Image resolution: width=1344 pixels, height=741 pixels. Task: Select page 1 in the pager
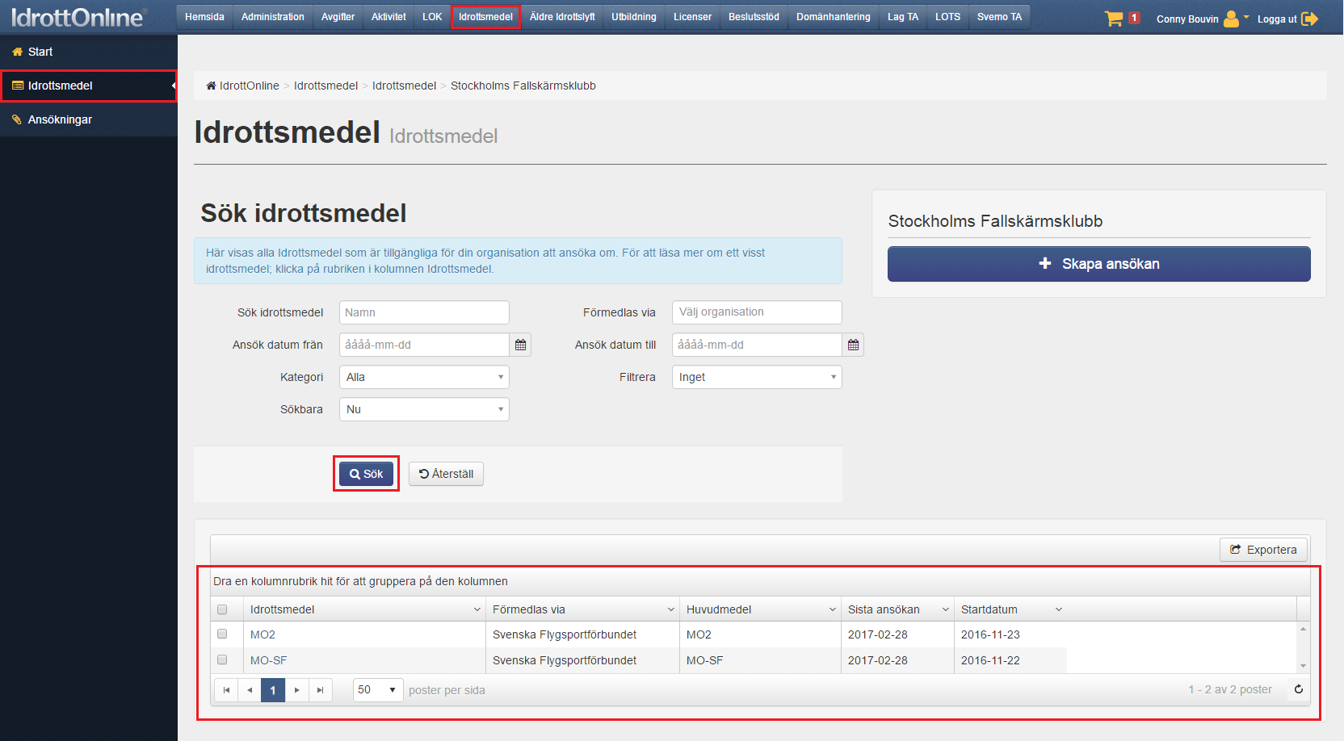(x=273, y=690)
